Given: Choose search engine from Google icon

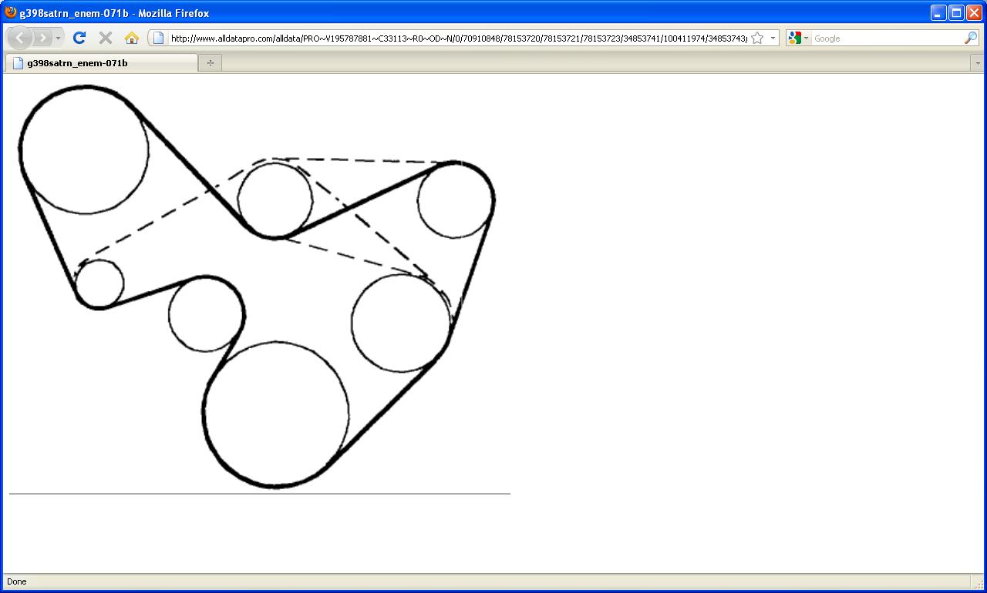Looking at the screenshot, I should (x=797, y=38).
